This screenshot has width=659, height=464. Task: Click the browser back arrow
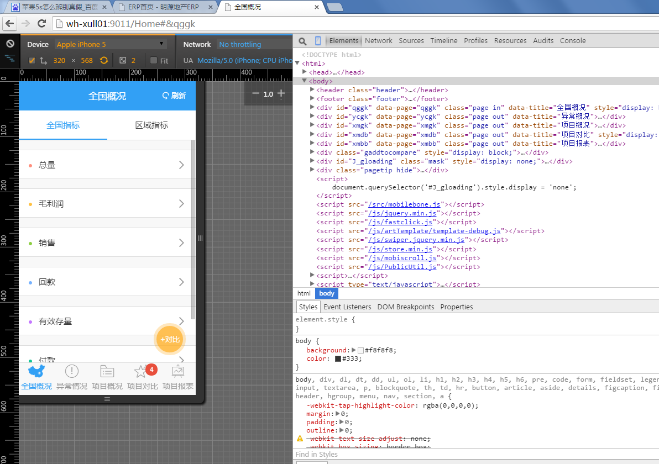(9, 24)
